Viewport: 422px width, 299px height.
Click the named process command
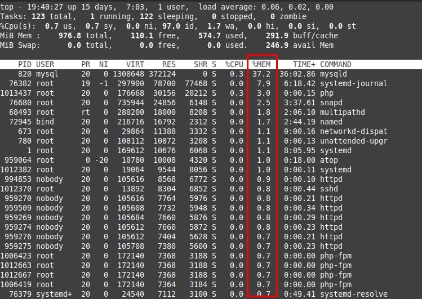tap(331, 122)
